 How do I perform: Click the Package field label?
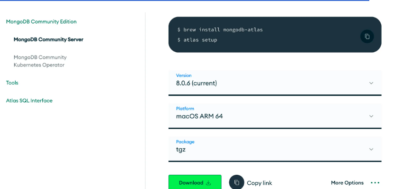coord(185,142)
